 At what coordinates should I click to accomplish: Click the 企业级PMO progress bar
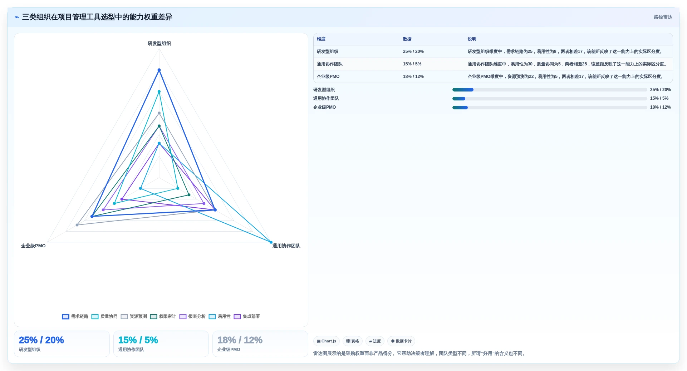[550, 108]
